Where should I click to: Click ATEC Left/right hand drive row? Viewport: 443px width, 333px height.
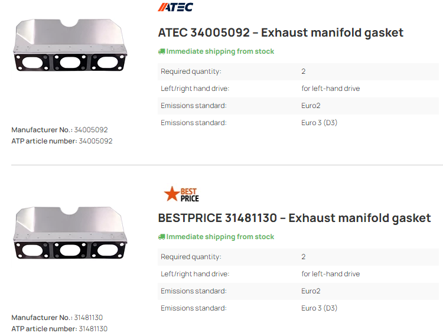pos(298,89)
